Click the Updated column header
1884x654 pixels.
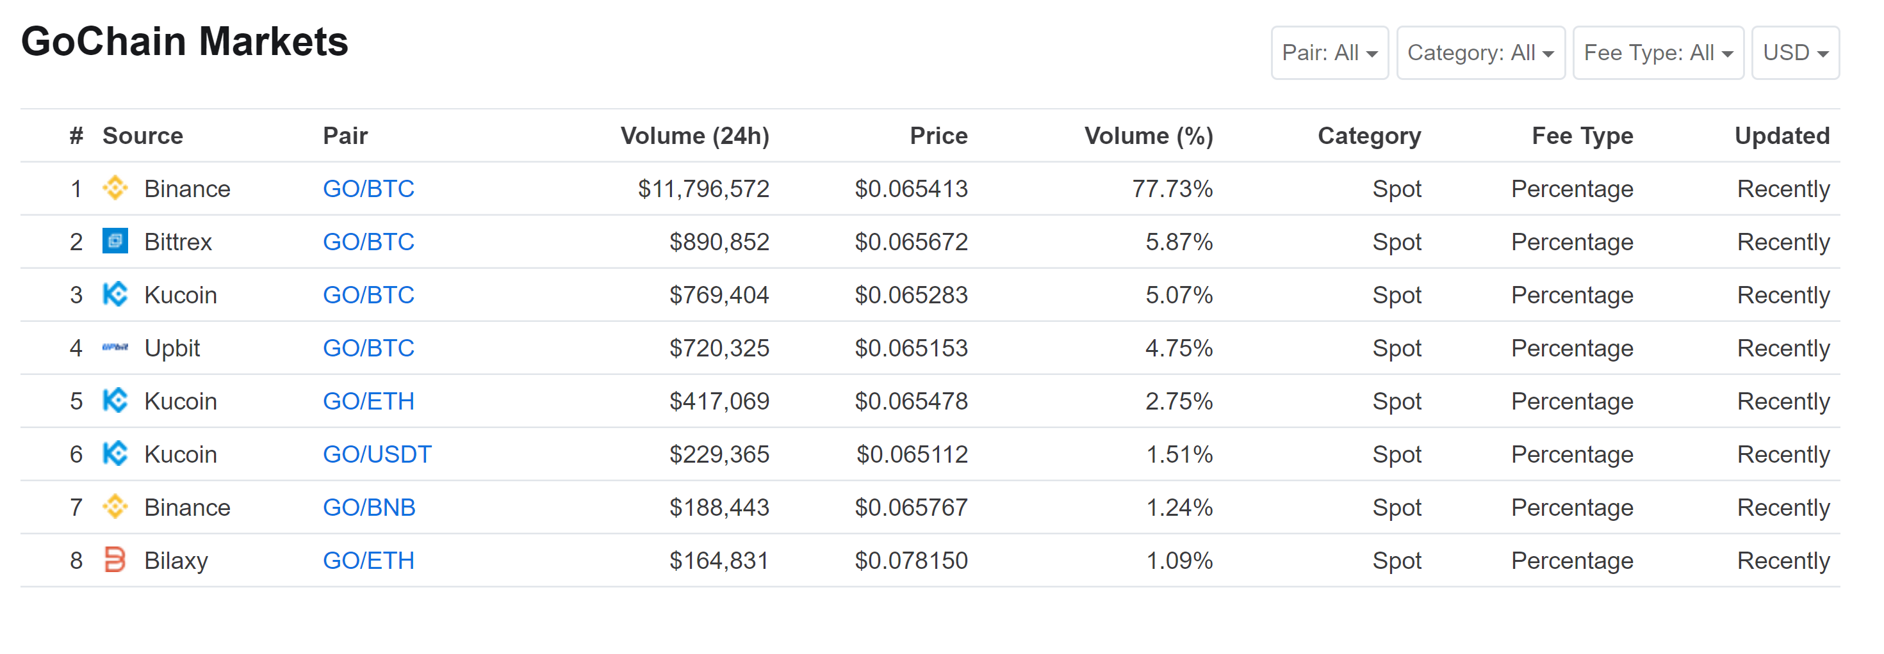click(x=1782, y=136)
